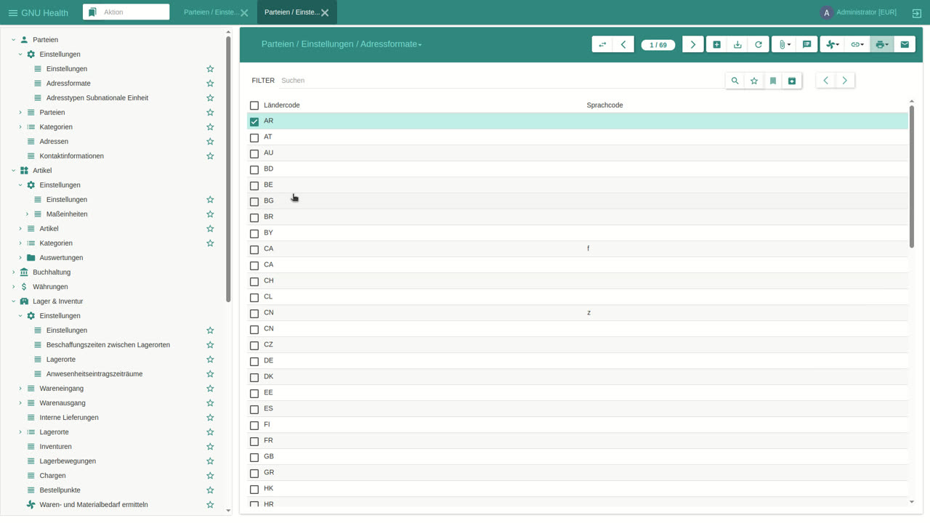
Task: Open Adressen in the sidebar menu
Action: coord(54,142)
